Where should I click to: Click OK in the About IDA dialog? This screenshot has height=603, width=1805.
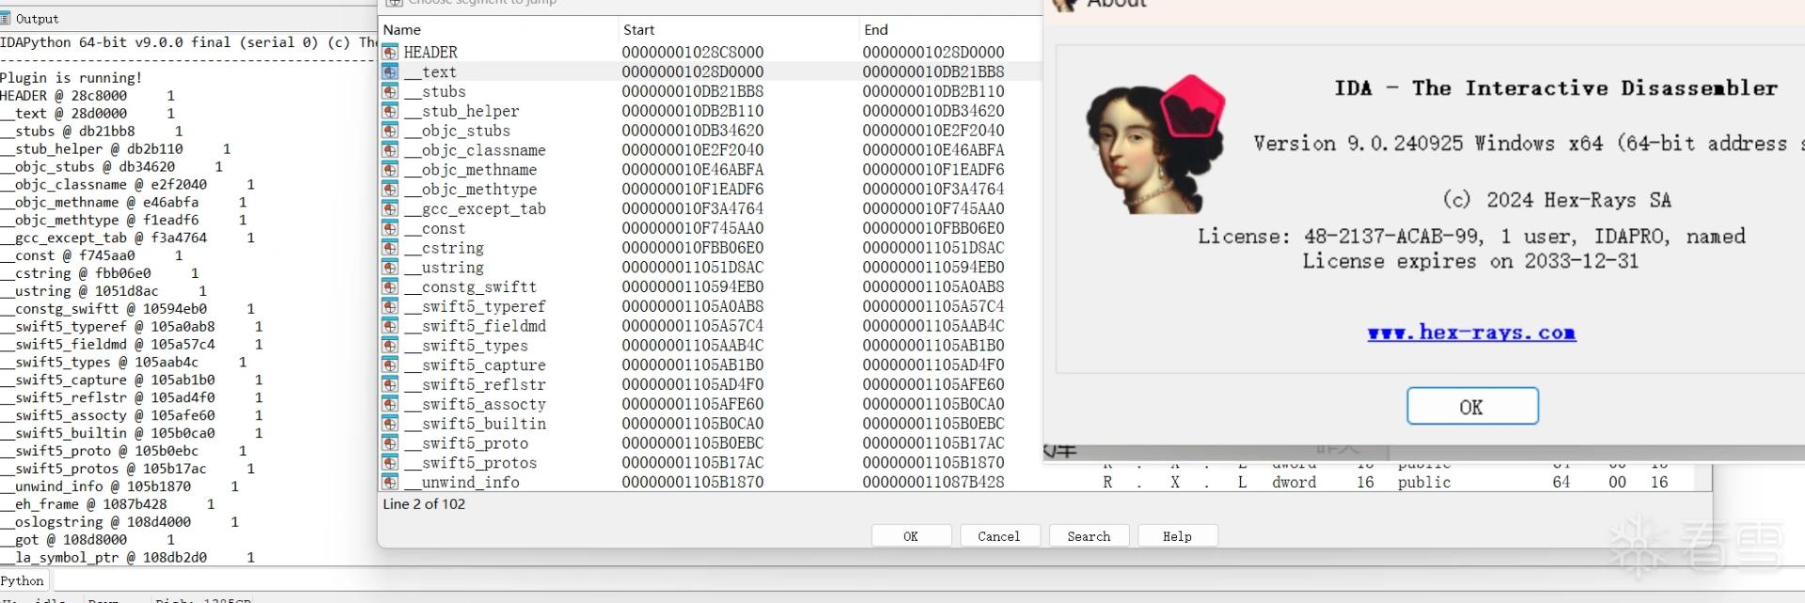pyautogui.click(x=1472, y=407)
